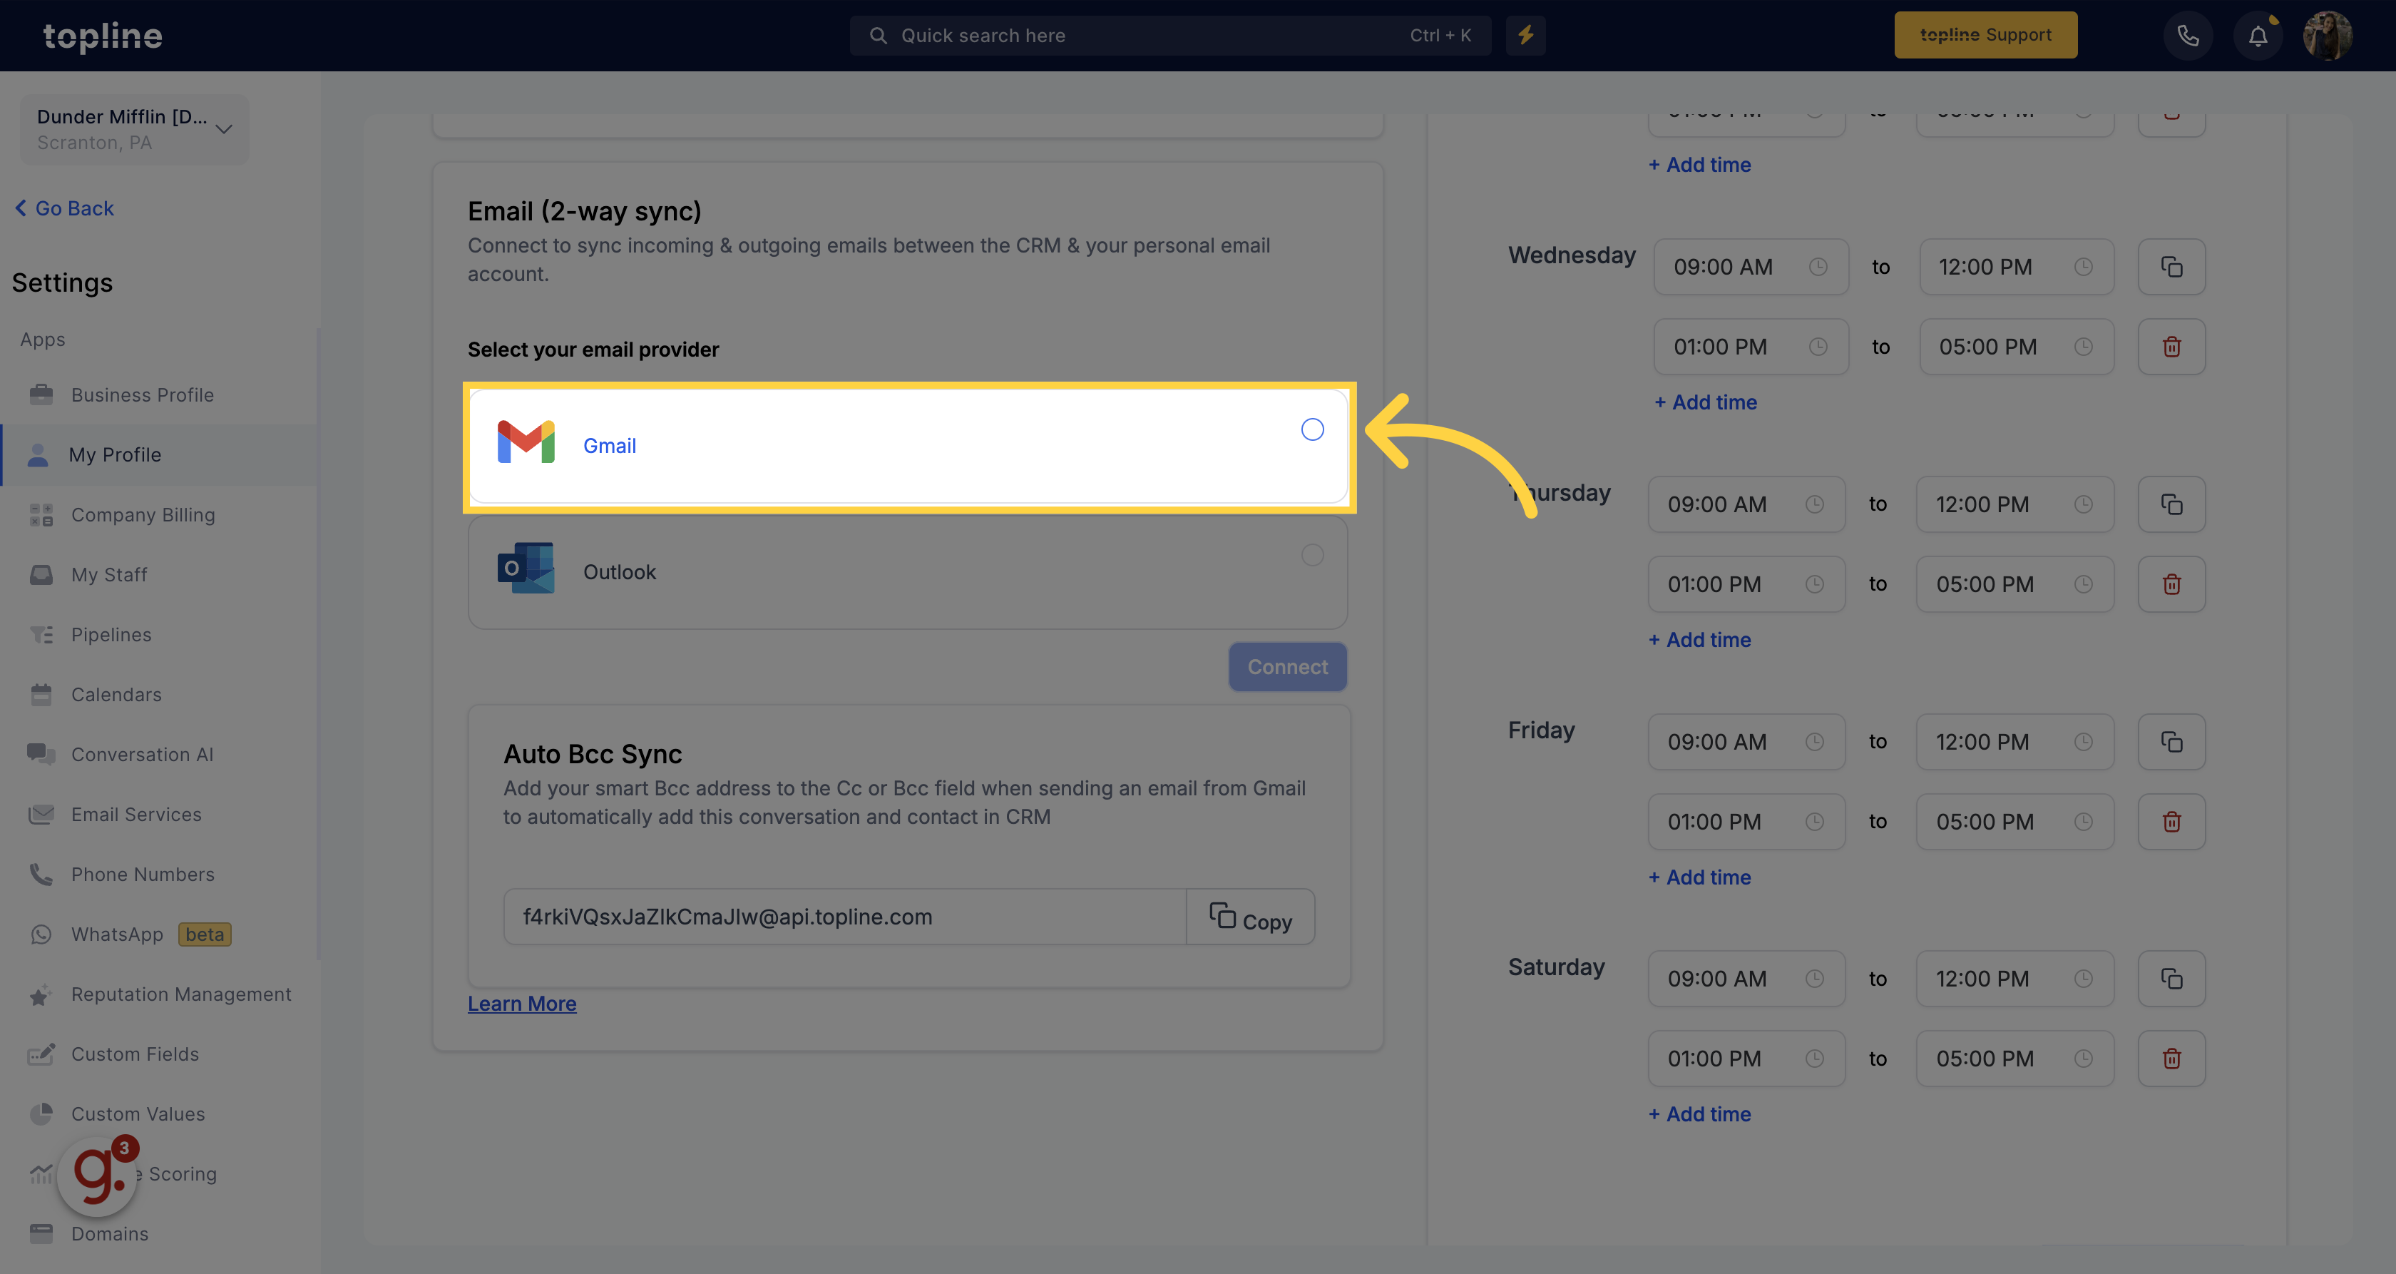Open Company Billing settings
The width and height of the screenshot is (2396, 1274).
click(x=143, y=514)
